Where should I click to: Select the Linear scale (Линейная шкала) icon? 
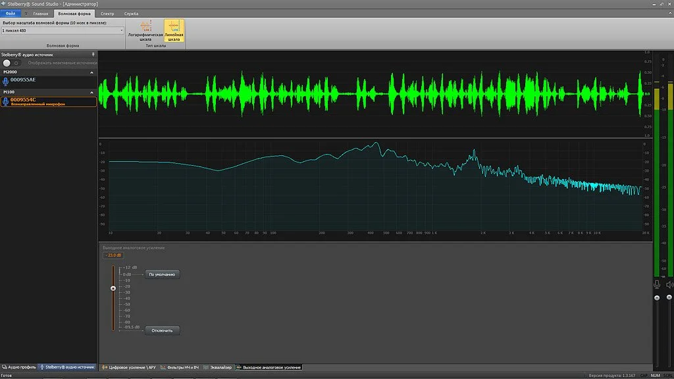coord(174,30)
